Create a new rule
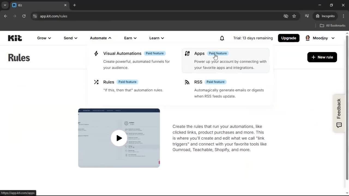 [322, 57]
